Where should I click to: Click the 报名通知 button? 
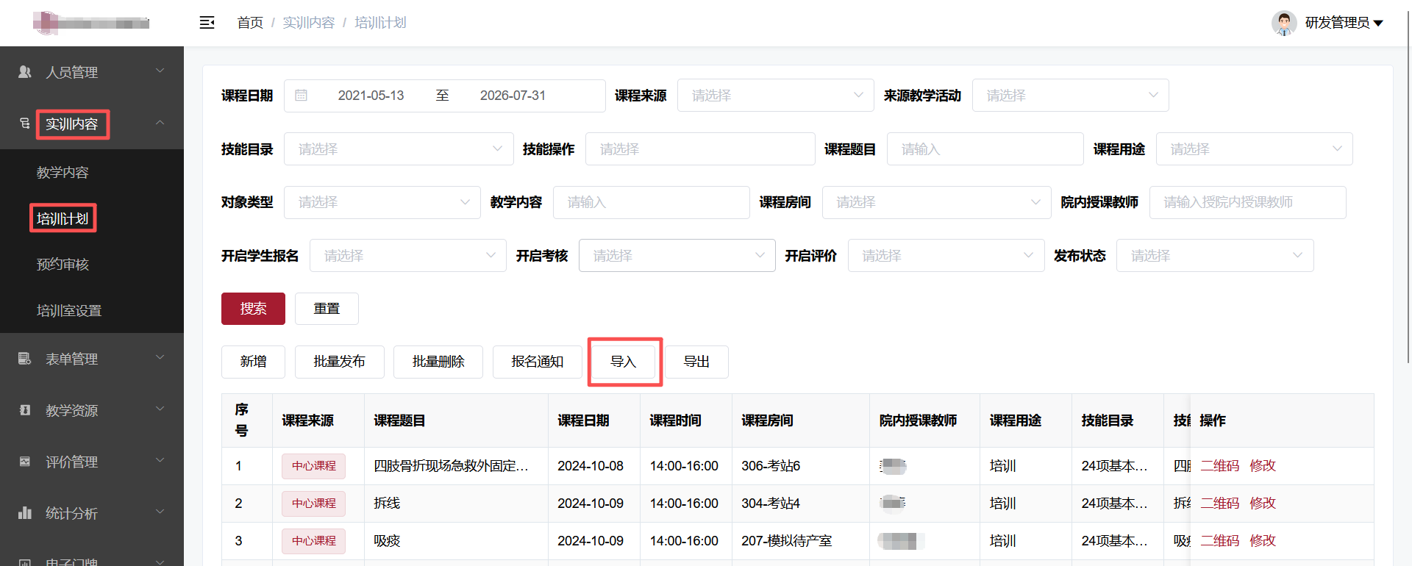coord(537,362)
